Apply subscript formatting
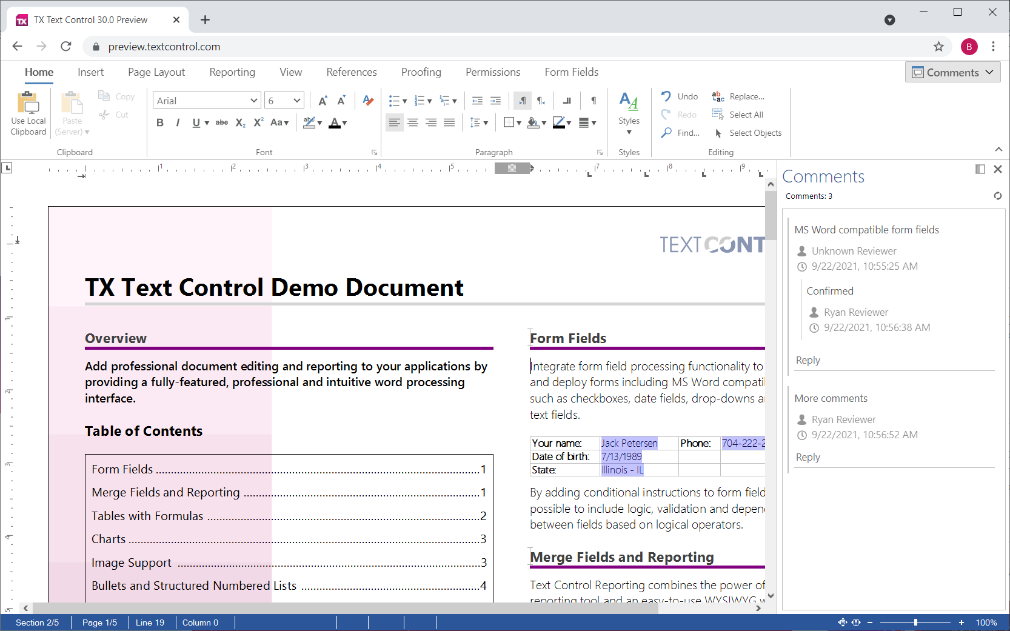 point(241,122)
